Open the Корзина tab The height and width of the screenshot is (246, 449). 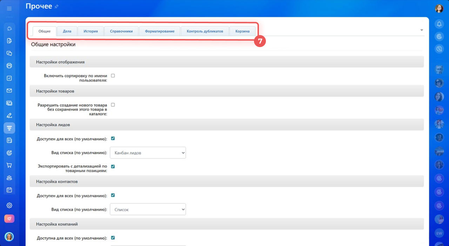(242, 31)
